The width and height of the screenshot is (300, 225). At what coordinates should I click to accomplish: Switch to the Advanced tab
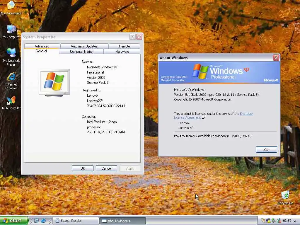click(x=42, y=46)
